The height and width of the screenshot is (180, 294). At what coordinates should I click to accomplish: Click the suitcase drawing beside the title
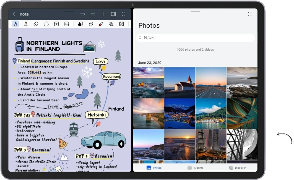(20, 45)
